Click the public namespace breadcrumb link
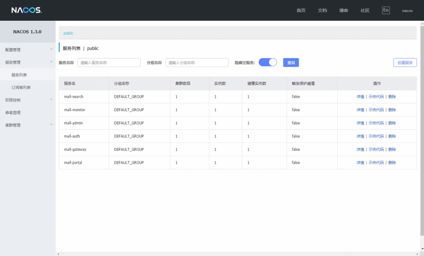 [x=68, y=33]
